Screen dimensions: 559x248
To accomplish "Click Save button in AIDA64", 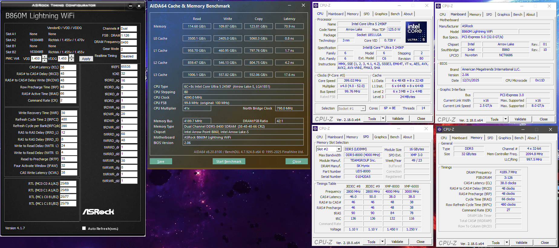I will [x=161, y=162].
